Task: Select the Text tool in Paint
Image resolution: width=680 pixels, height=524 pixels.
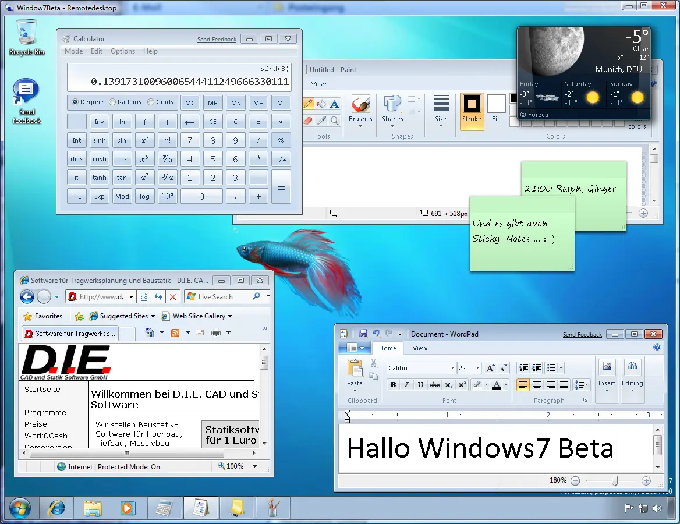Action: (x=334, y=104)
